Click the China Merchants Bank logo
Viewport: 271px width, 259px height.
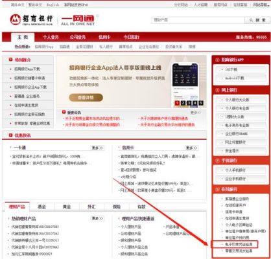click(x=31, y=19)
